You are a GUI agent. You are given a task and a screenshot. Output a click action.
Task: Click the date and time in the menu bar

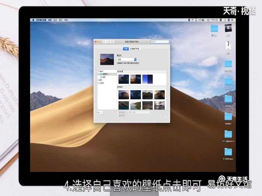212,20
